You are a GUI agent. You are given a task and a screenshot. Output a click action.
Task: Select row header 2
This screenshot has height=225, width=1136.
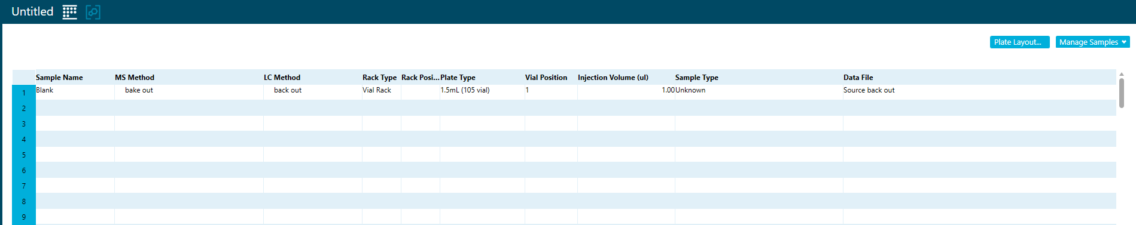[24, 108]
